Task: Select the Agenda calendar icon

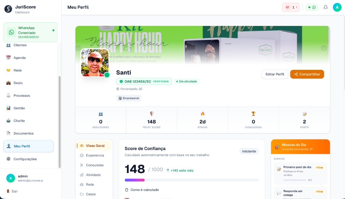Action: [x=8, y=58]
